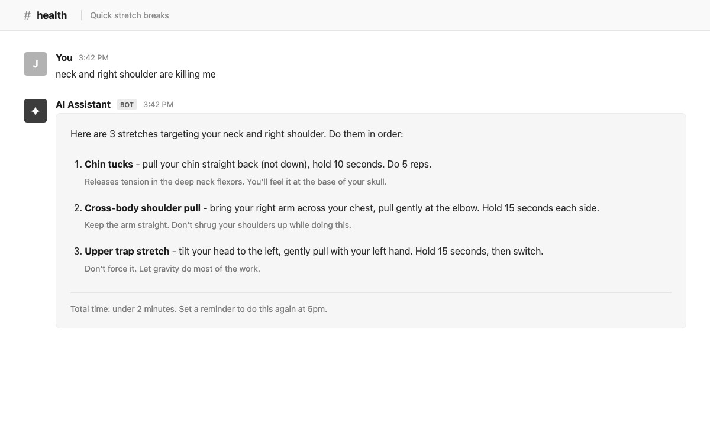Open the You sender name
710x438 pixels.
pos(64,57)
